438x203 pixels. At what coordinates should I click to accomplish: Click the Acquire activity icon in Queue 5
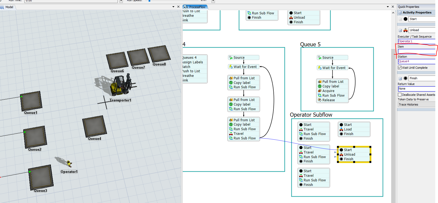[320, 91]
